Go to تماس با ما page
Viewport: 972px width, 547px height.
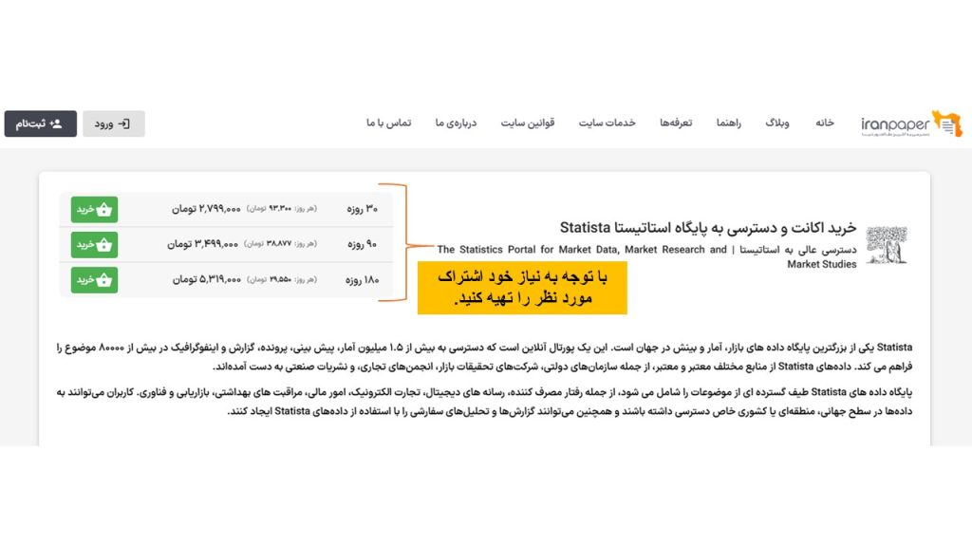[388, 123]
